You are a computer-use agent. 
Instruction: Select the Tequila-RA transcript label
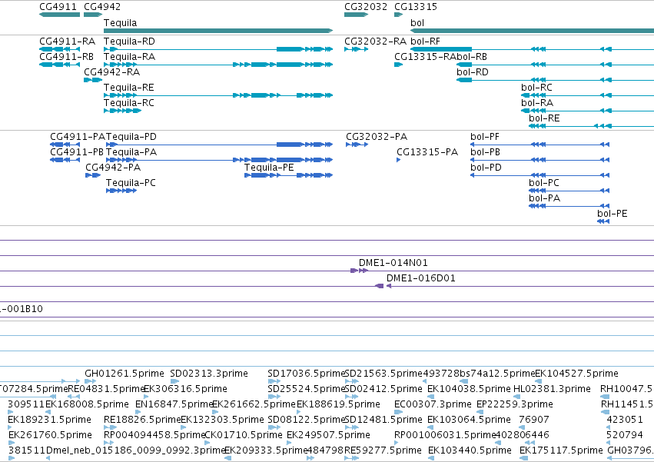pos(129,57)
